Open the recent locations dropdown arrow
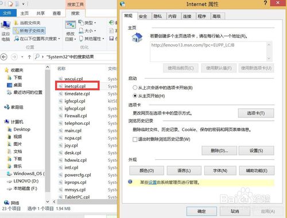287x218 pixels. pyautogui.click(x=22, y=57)
